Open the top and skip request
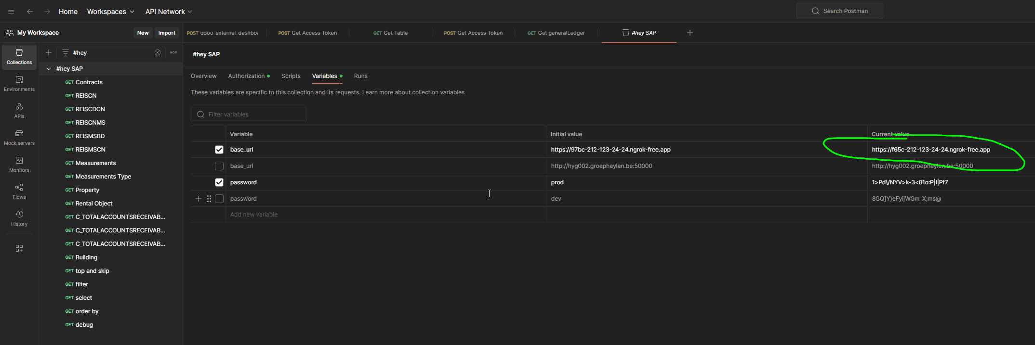This screenshot has width=1035, height=345. point(92,271)
